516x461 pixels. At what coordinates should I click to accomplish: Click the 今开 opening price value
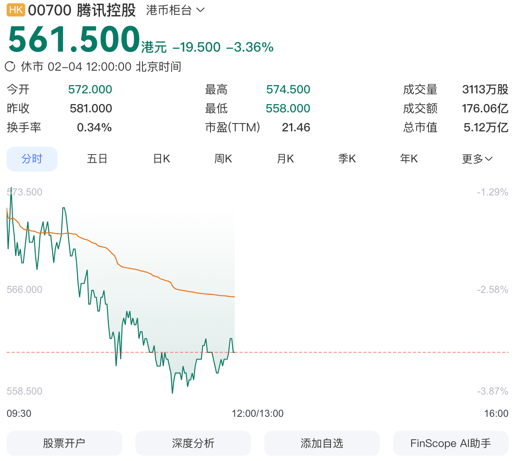(90, 89)
